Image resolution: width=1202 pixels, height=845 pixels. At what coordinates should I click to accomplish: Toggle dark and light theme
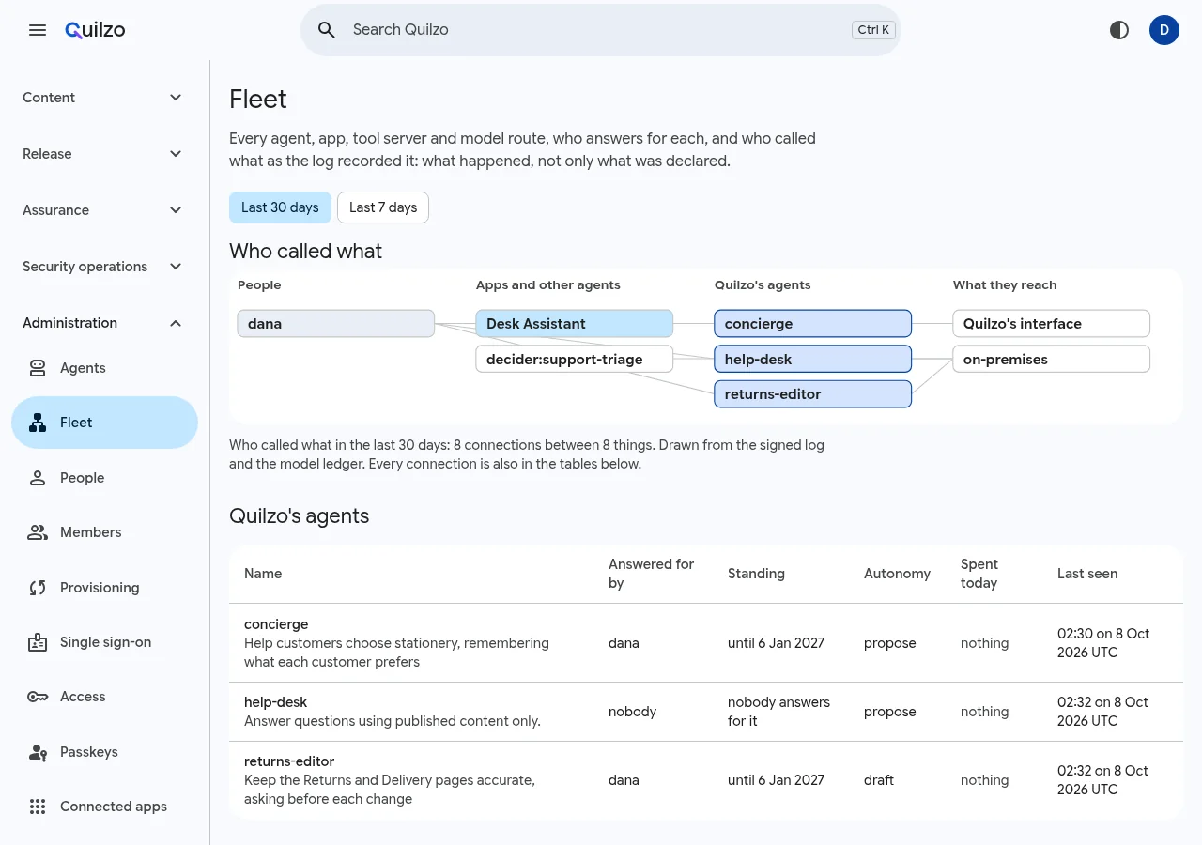click(x=1119, y=30)
